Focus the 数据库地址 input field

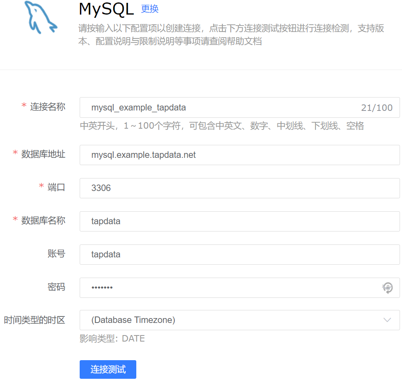pyautogui.click(x=239, y=155)
